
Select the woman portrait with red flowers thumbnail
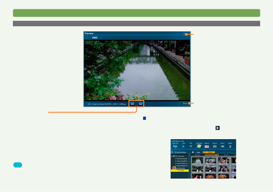click(224, 161)
